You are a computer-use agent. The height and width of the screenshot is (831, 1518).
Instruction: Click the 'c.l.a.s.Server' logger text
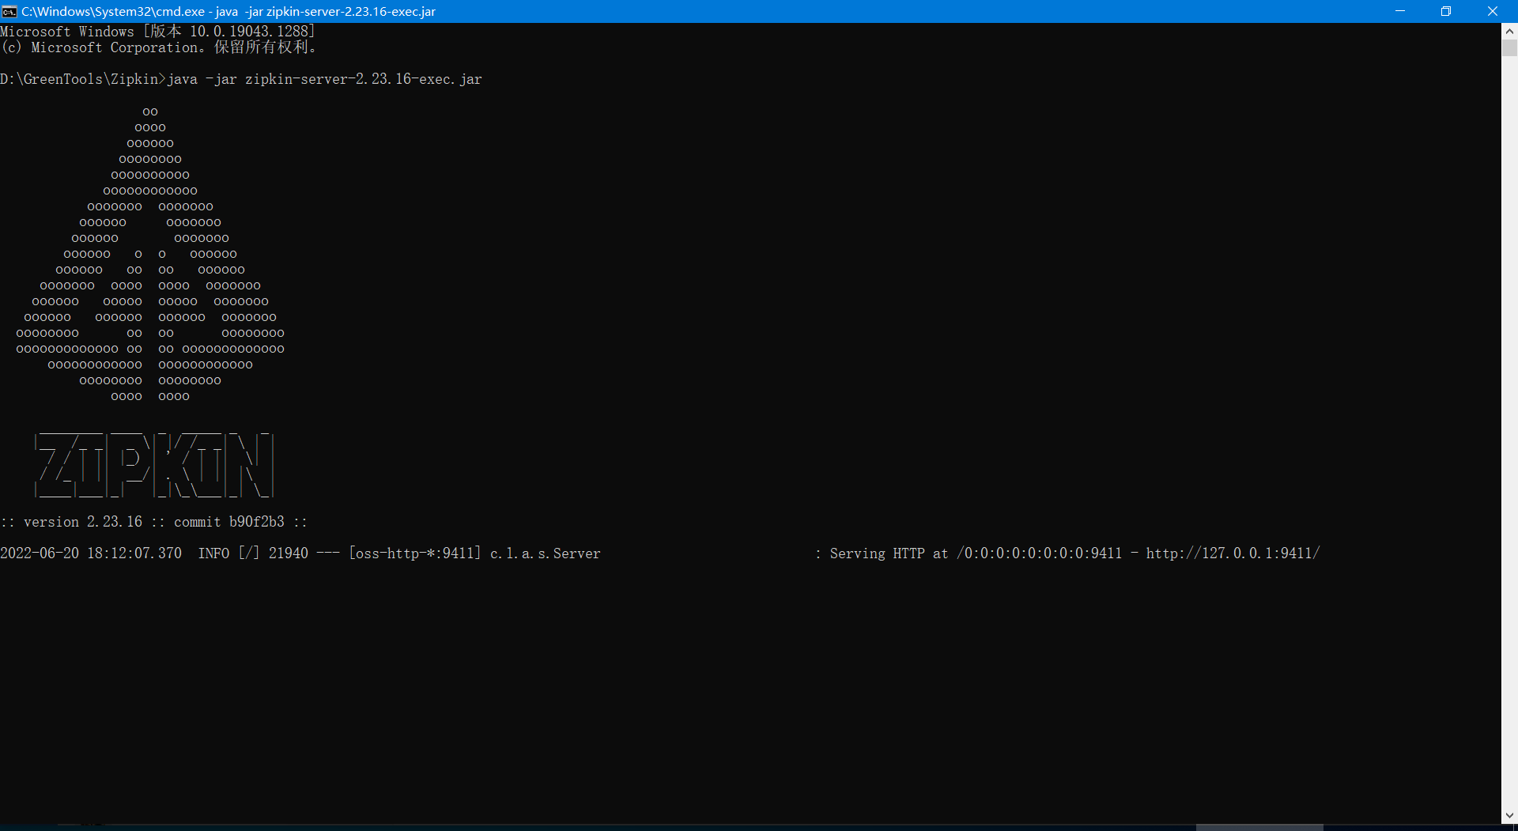546,553
